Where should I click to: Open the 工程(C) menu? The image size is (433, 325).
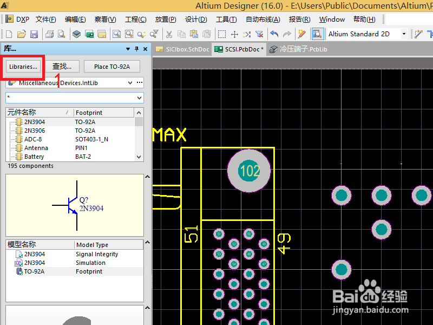point(136,19)
